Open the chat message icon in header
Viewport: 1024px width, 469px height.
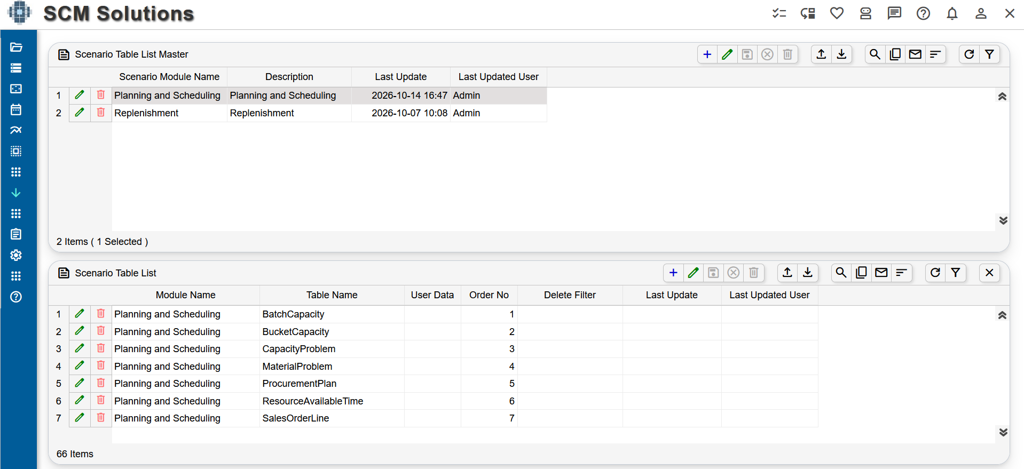coord(894,13)
